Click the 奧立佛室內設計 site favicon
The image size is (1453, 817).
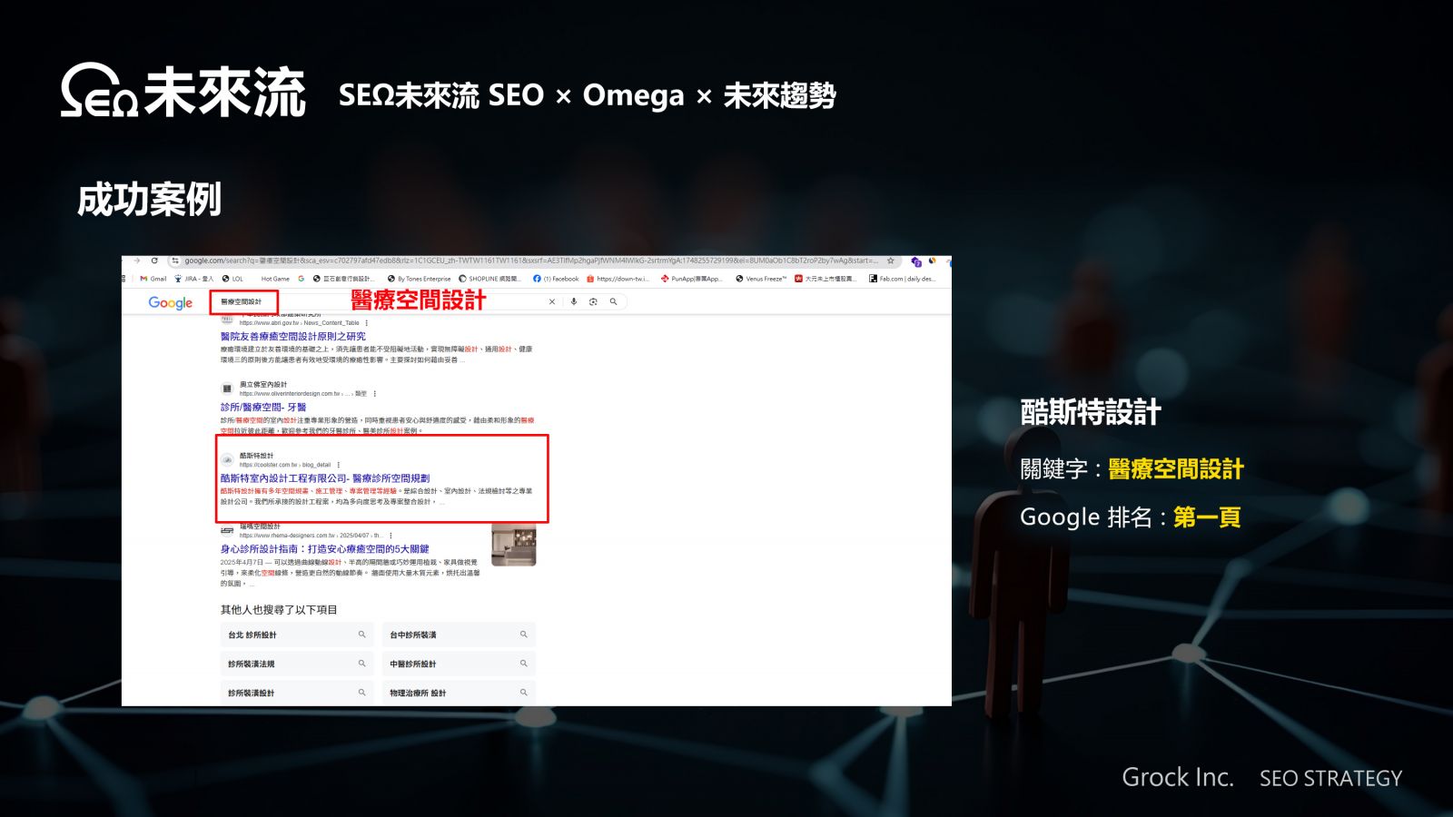click(227, 389)
